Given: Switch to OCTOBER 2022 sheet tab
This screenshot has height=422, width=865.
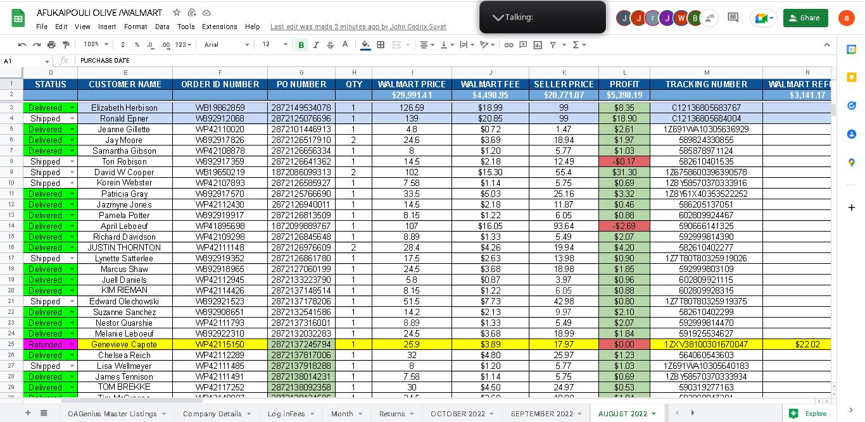Looking at the screenshot, I should tap(462, 414).
